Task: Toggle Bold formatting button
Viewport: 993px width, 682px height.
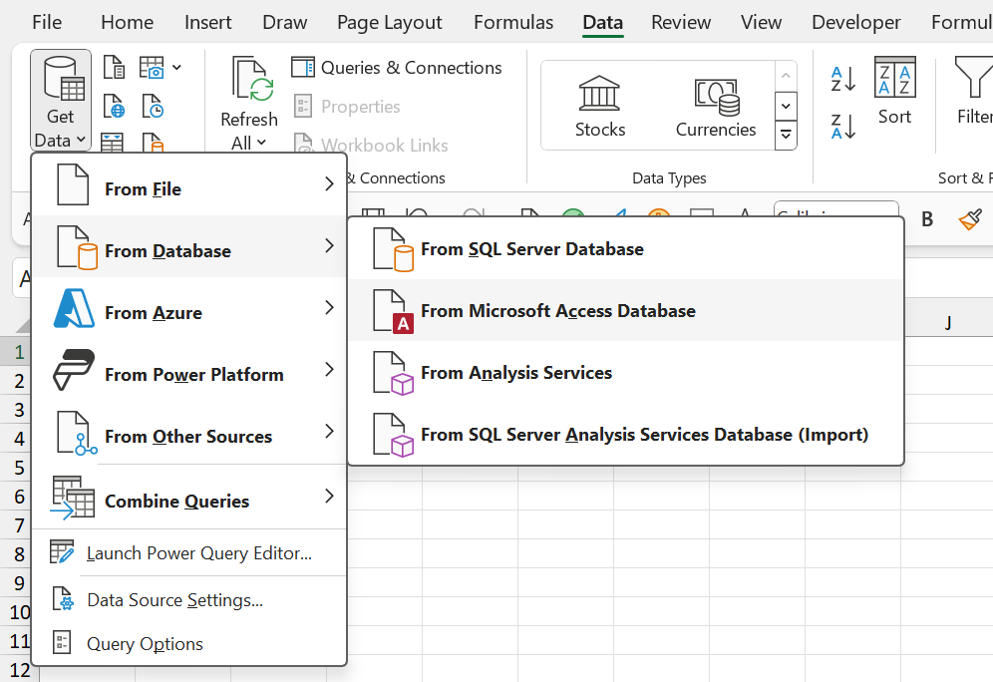Action: tap(927, 219)
